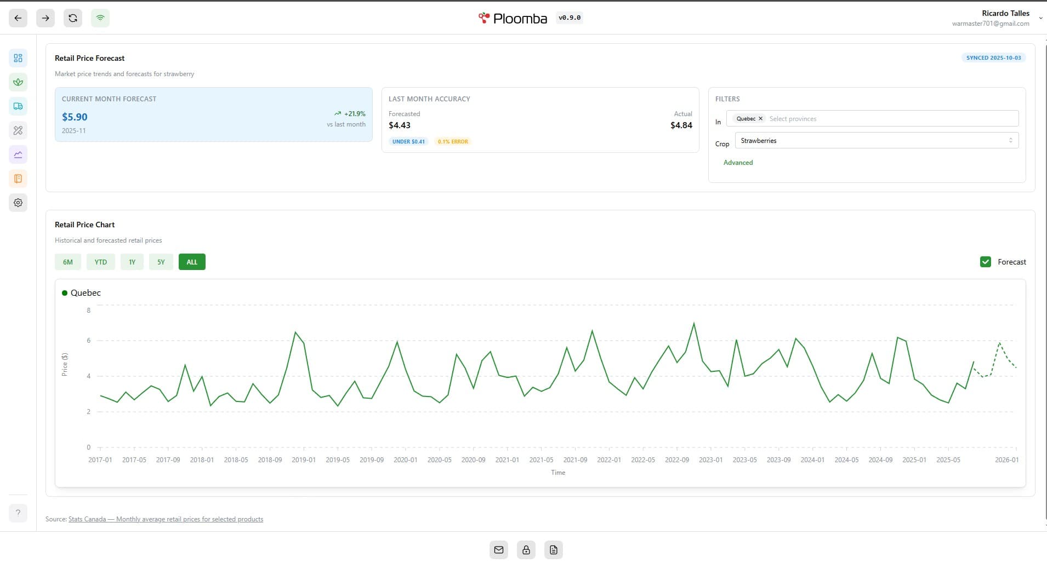
Task: Open the orange notebook sidebar icon
Action: [x=18, y=179]
